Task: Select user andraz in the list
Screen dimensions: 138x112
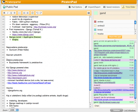Action: [114, 22]
